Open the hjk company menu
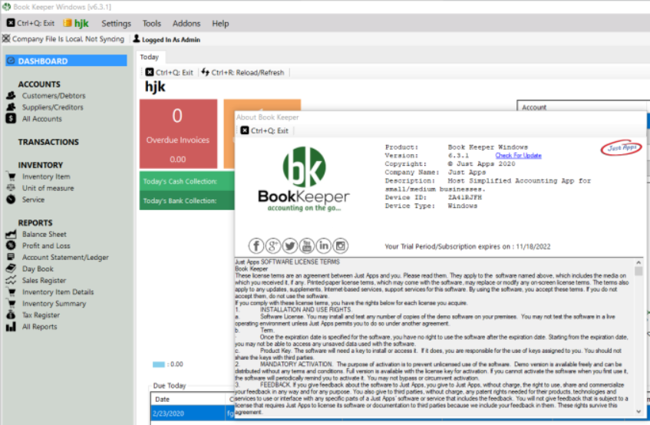Viewport: 650px width, 425px height. click(x=76, y=24)
